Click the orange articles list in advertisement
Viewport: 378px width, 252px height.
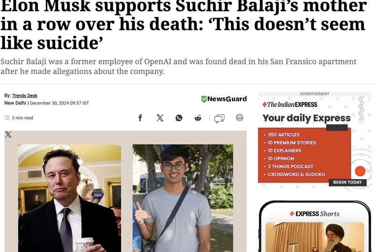(305, 155)
